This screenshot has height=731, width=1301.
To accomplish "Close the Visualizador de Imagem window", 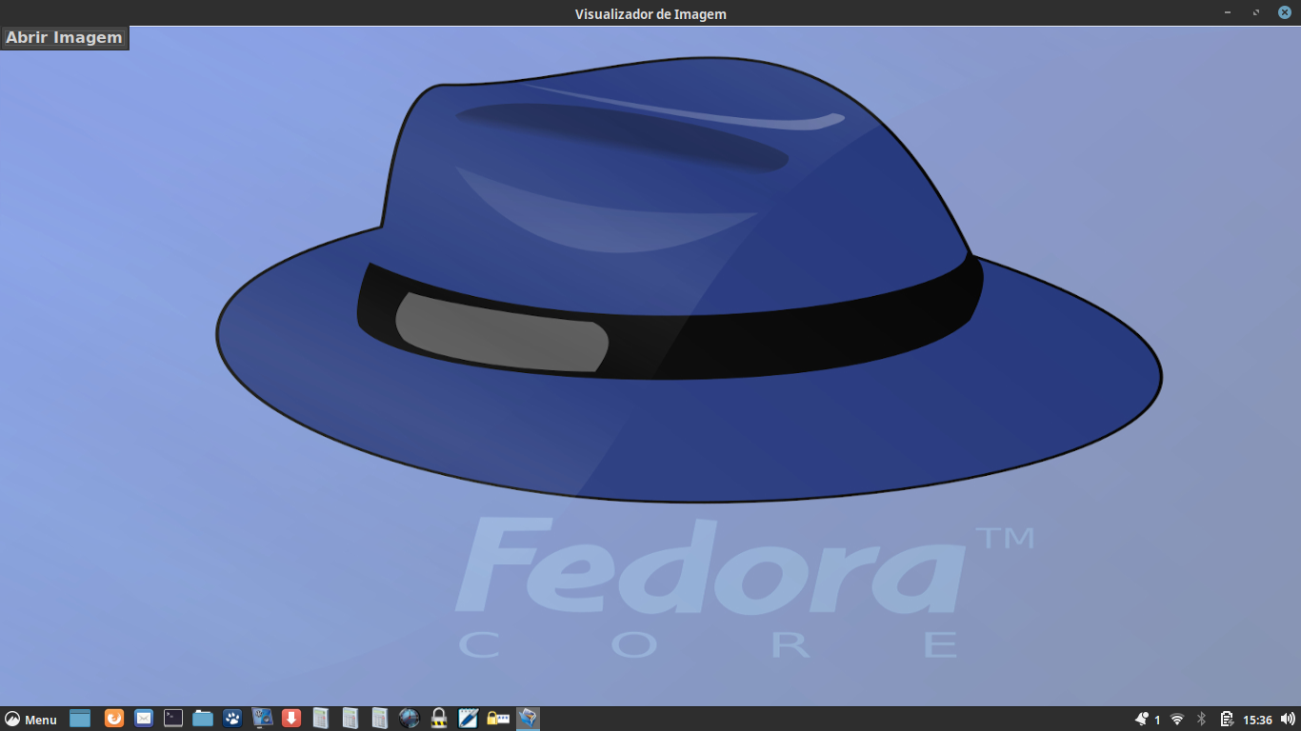I will pos(1285,12).
